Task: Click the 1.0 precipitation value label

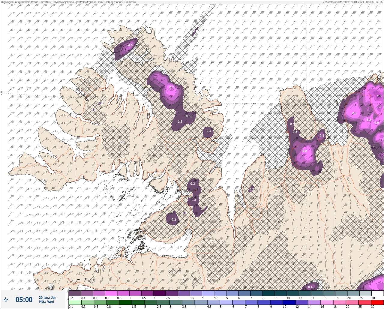Action: 377,123
